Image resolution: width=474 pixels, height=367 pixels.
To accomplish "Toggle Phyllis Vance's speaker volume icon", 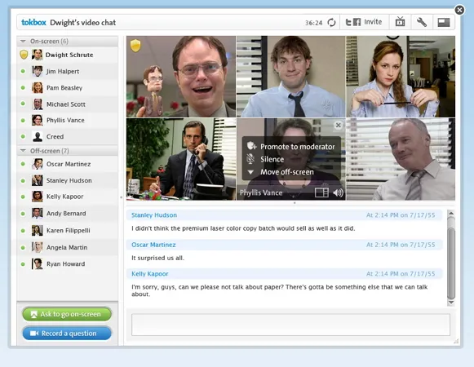I will [x=339, y=192].
